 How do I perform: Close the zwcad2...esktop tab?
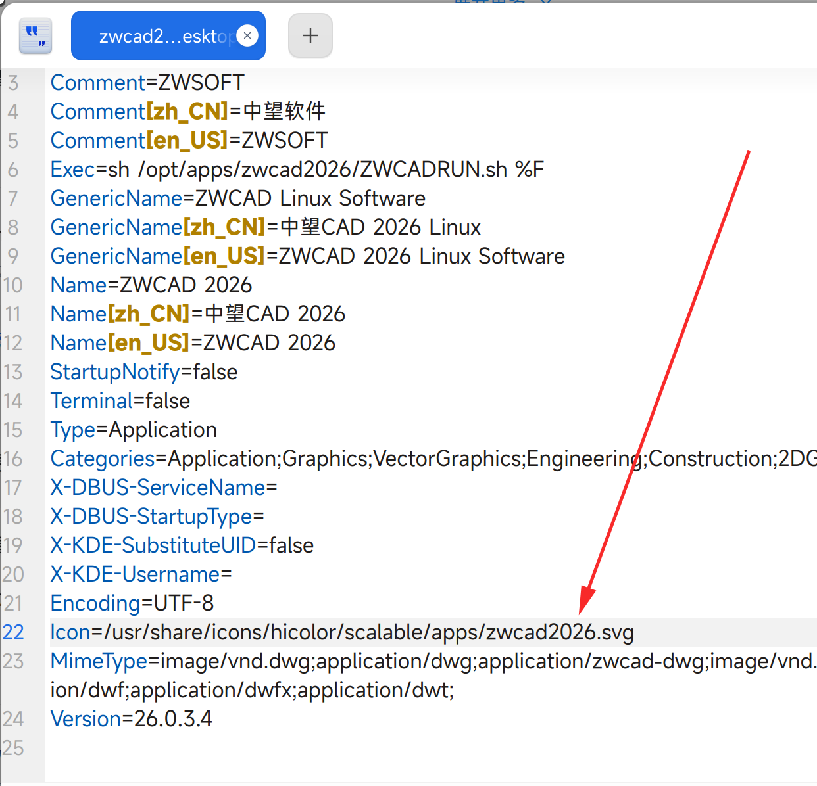coord(247,35)
